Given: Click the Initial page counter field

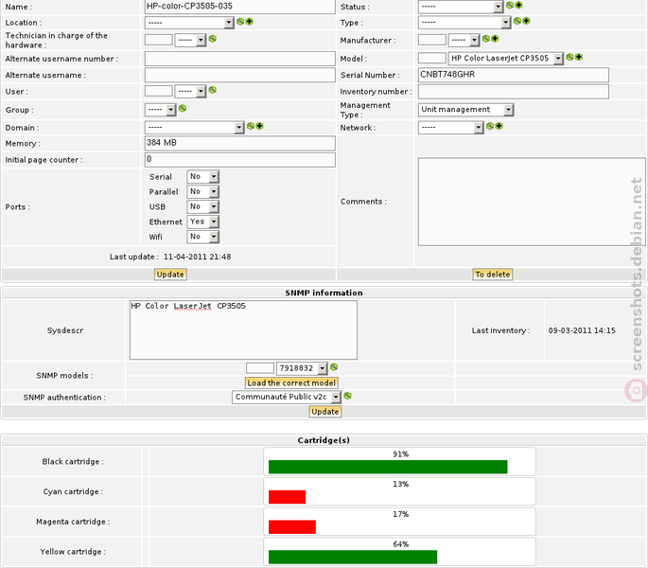Looking at the screenshot, I should pyautogui.click(x=239, y=160).
